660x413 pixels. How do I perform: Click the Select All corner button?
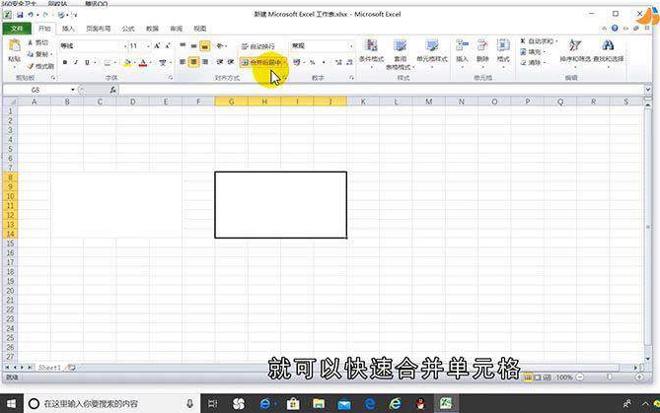click(11, 102)
